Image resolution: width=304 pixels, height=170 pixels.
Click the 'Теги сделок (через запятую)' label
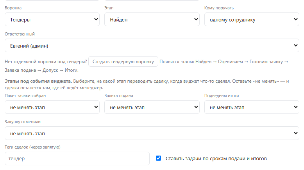pyautogui.click(x=32, y=147)
